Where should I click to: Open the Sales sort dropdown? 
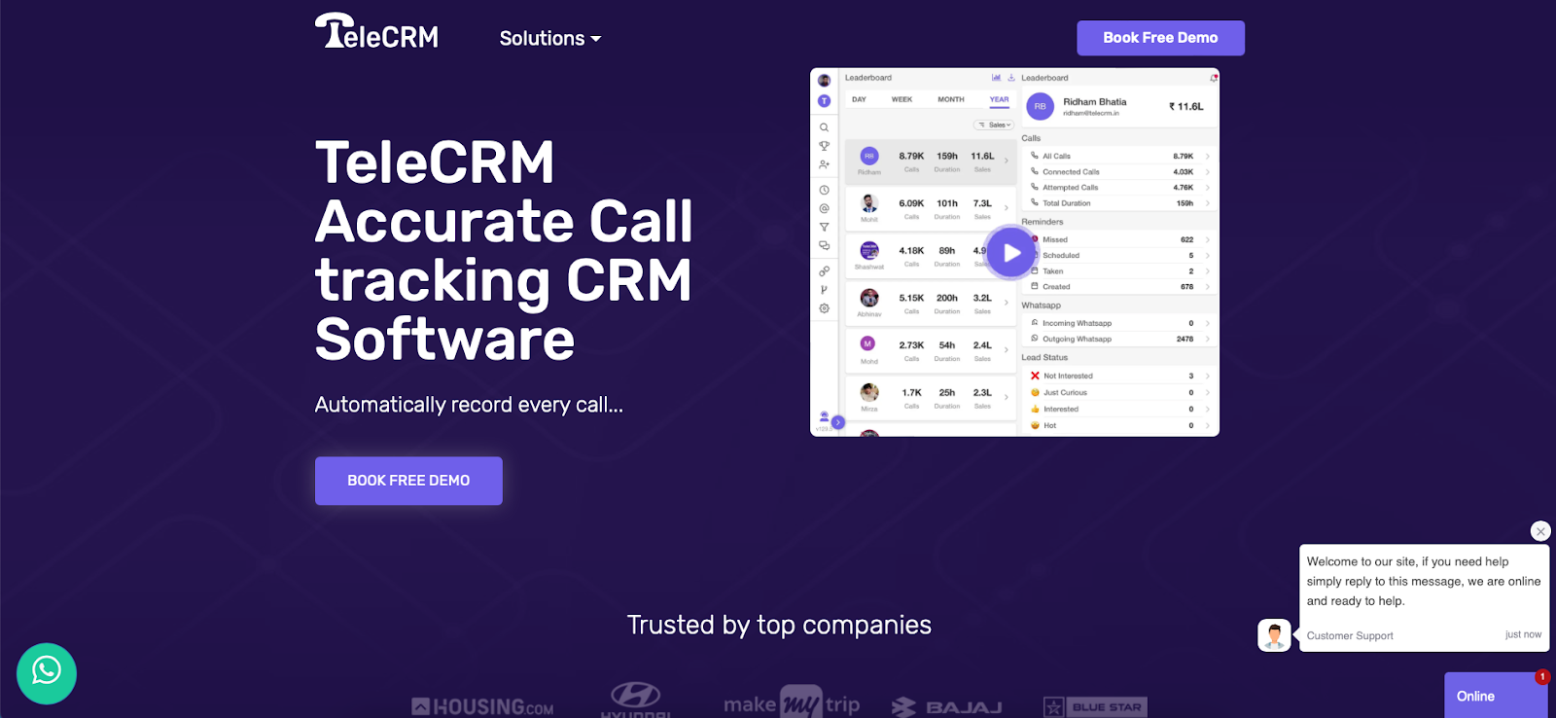pos(995,126)
